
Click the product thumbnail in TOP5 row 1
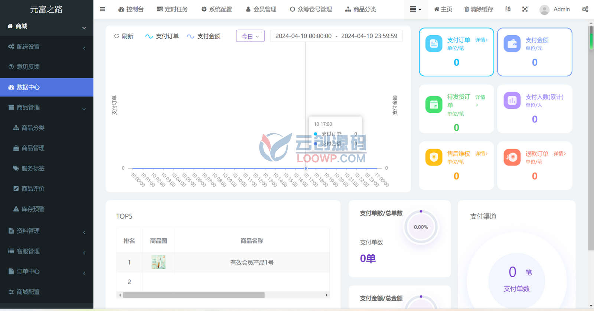(x=159, y=262)
